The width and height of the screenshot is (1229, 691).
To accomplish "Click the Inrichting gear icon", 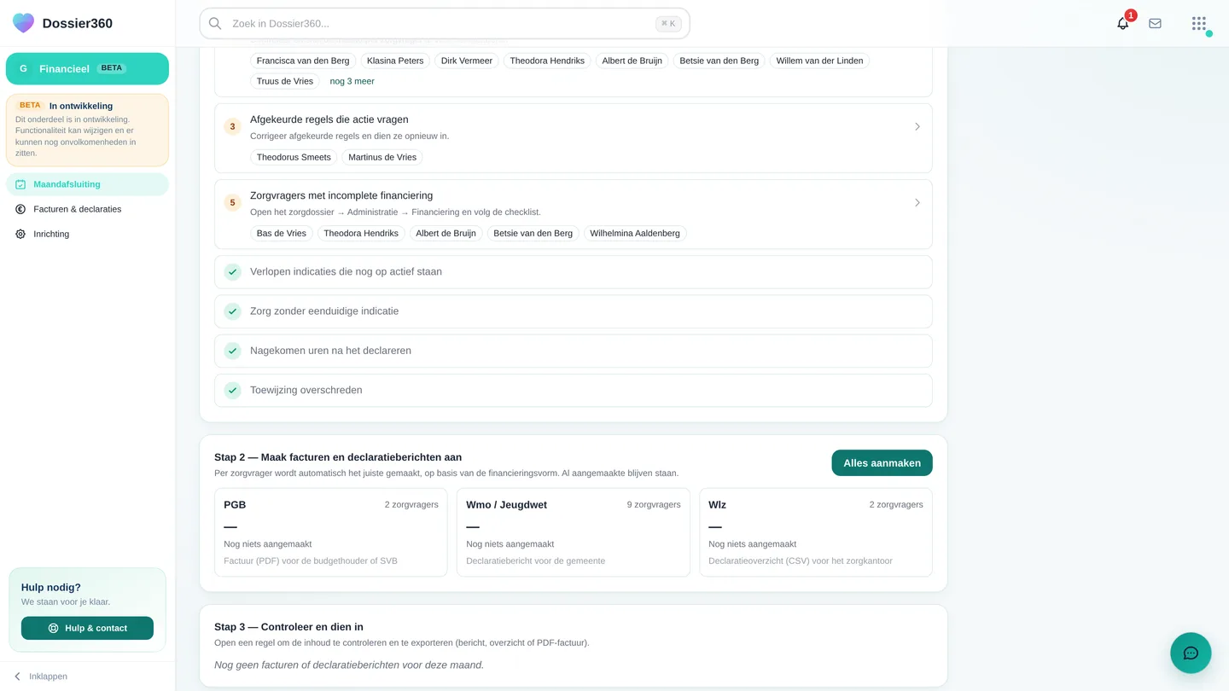I will point(20,234).
